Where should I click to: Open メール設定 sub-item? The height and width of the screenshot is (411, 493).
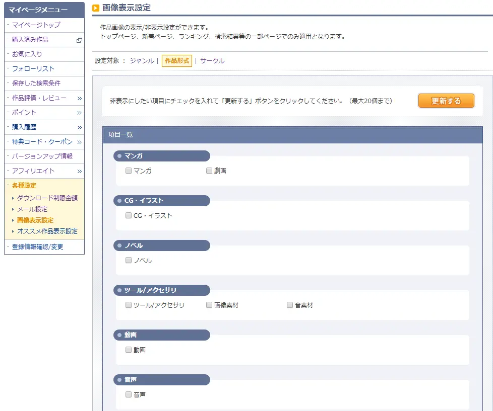[32, 209]
